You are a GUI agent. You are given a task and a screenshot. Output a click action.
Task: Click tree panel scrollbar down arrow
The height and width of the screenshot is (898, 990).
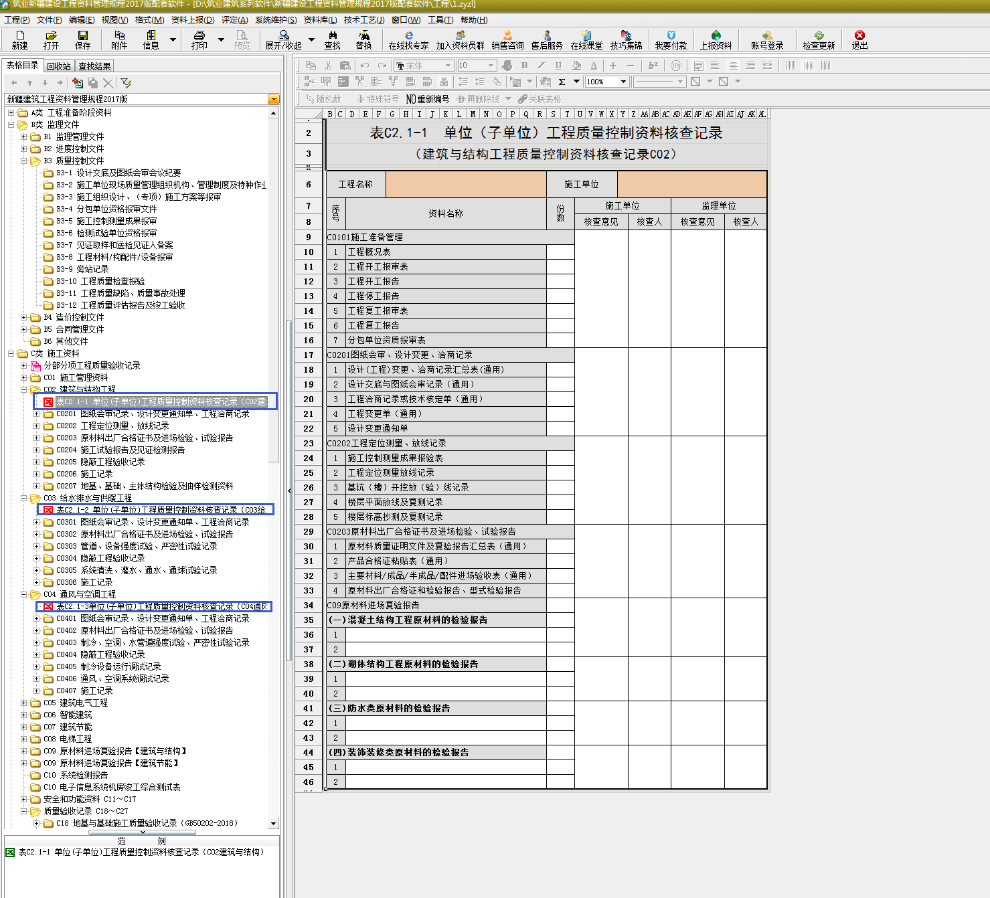click(273, 823)
